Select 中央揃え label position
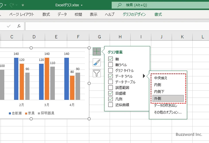209x143 pixels. pyautogui.click(x=168, y=78)
